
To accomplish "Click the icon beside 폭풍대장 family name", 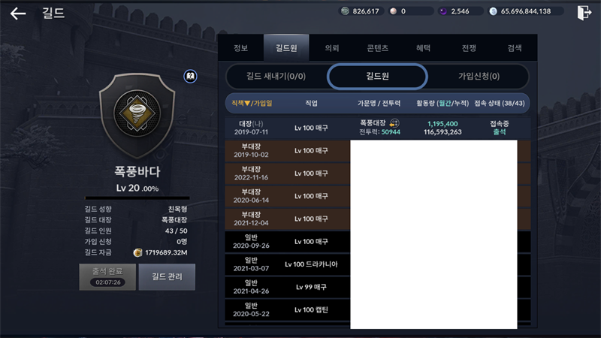I will (x=394, y=123).
